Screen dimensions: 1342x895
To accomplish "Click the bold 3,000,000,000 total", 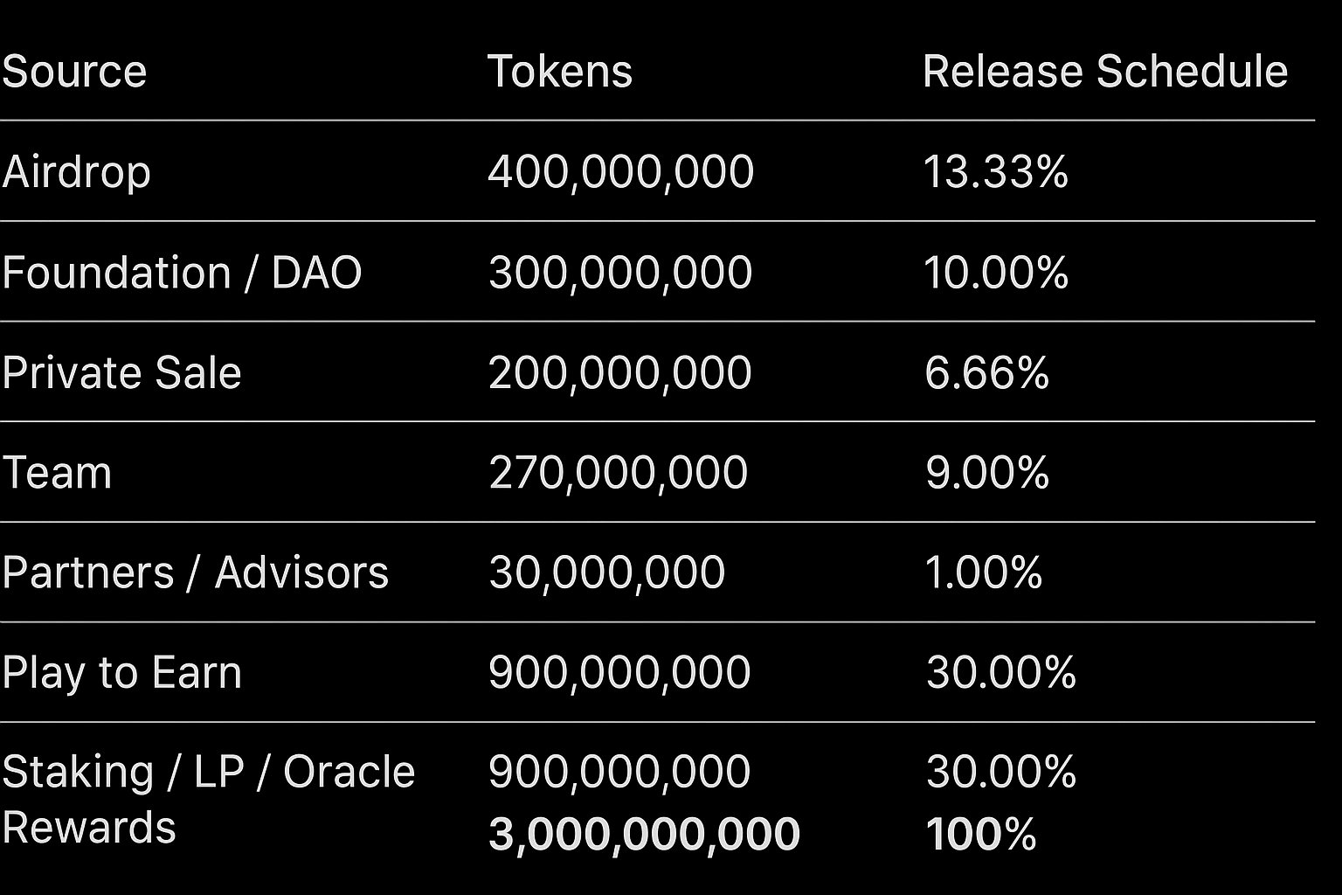I will [x=644, y=834].
